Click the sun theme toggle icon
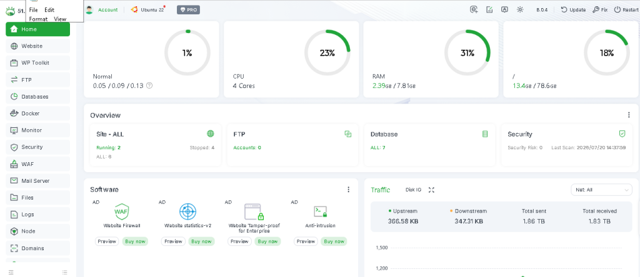 520,10
